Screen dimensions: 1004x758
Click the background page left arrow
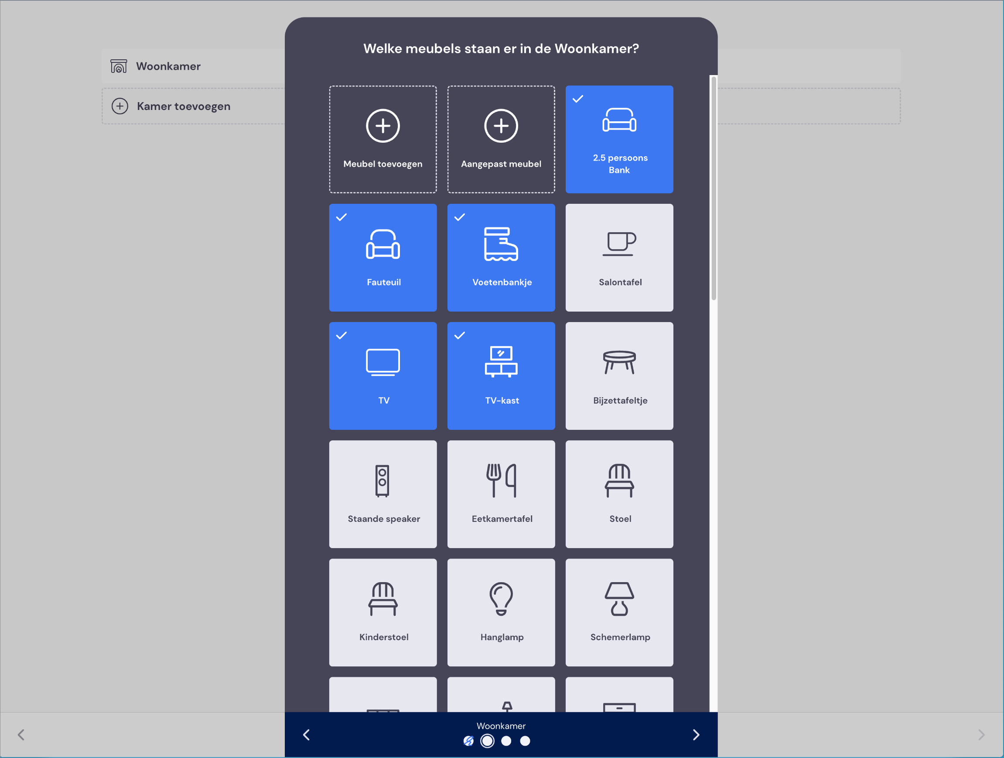point(21,735)
